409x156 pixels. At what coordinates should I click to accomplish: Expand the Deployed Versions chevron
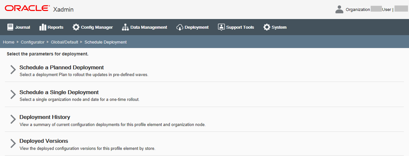pos(13,143)
